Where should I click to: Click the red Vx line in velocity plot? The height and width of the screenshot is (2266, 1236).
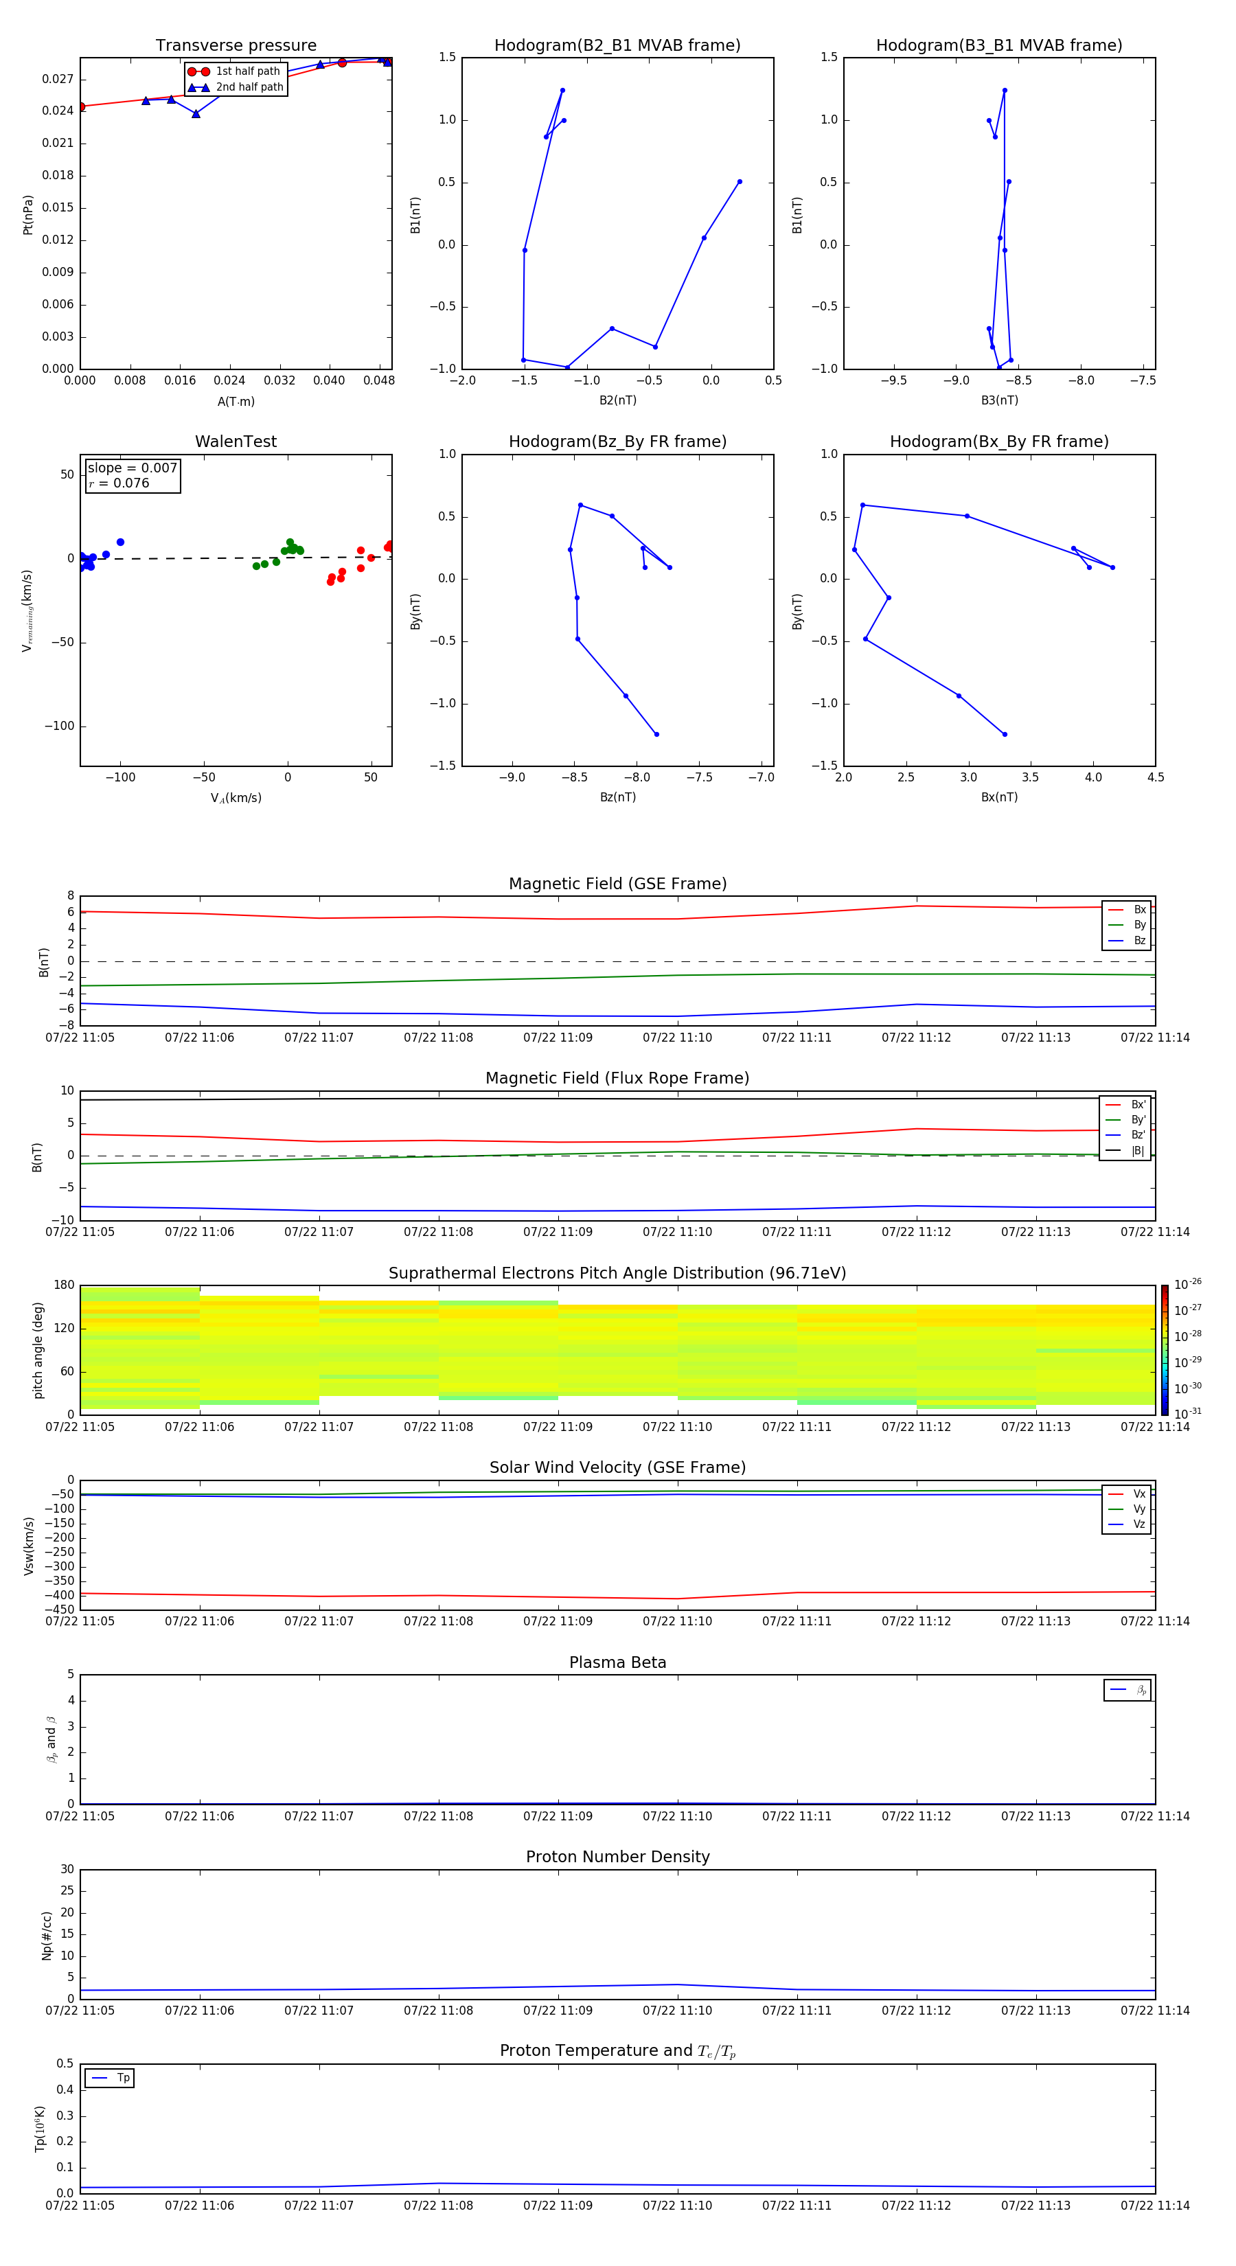click(617, 1596)
